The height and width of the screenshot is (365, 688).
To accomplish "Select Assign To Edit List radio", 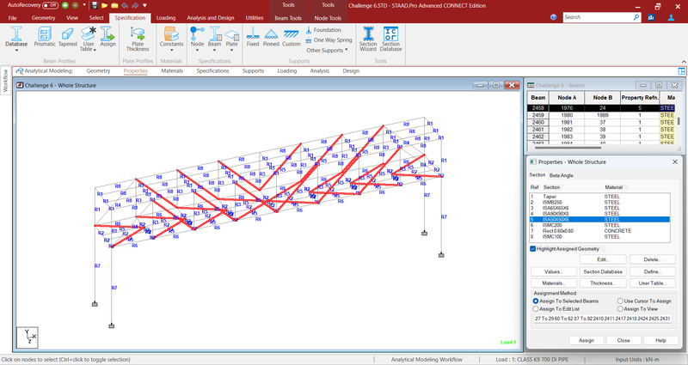I will click(535, 309).
